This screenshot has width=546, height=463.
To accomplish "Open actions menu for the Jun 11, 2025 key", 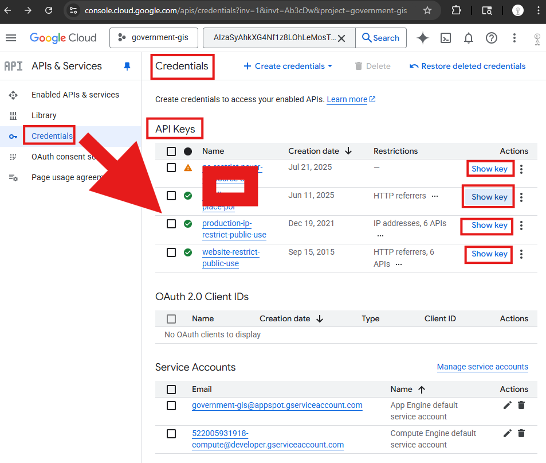I will (521, 197).
